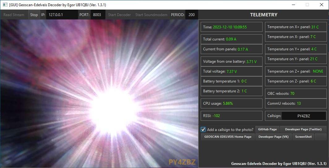Click the decoded satellite image
The width and height of the screenshot is (329, 168).
[x=99, y=94]
